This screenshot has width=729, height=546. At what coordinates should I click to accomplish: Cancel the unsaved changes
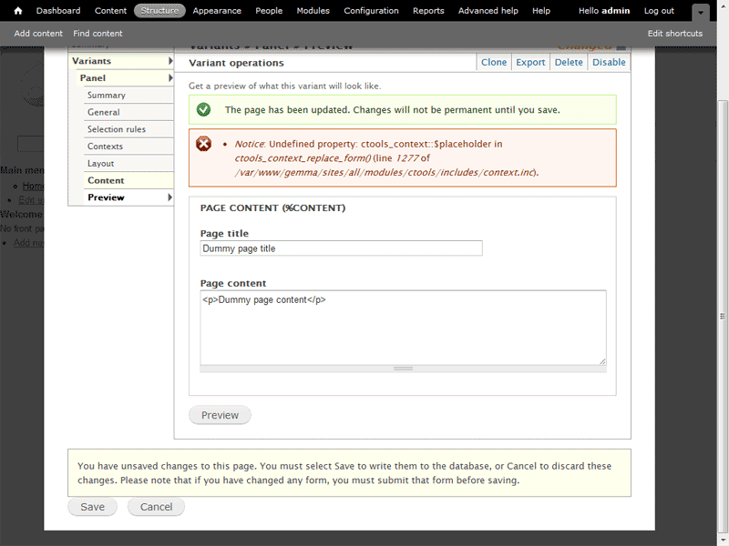click(156, 507)
